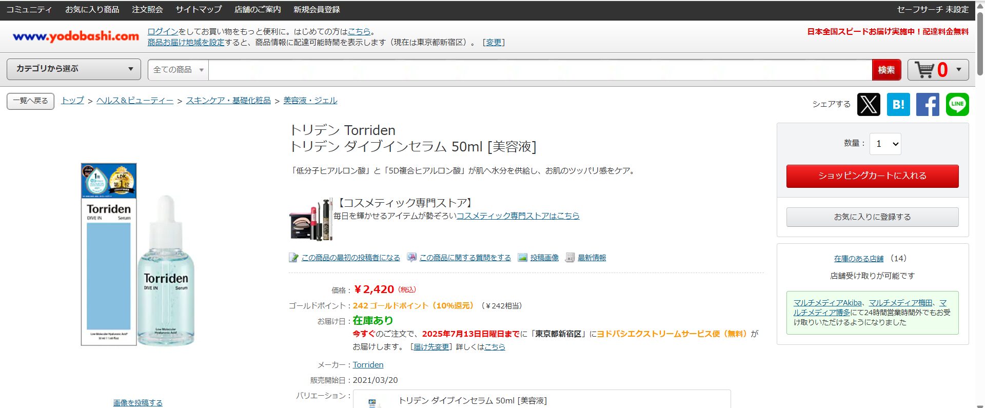The height and width of the screenshot is (408, 985).
Task: Click the yodobashi.com logo
Action: pos(76,36)
